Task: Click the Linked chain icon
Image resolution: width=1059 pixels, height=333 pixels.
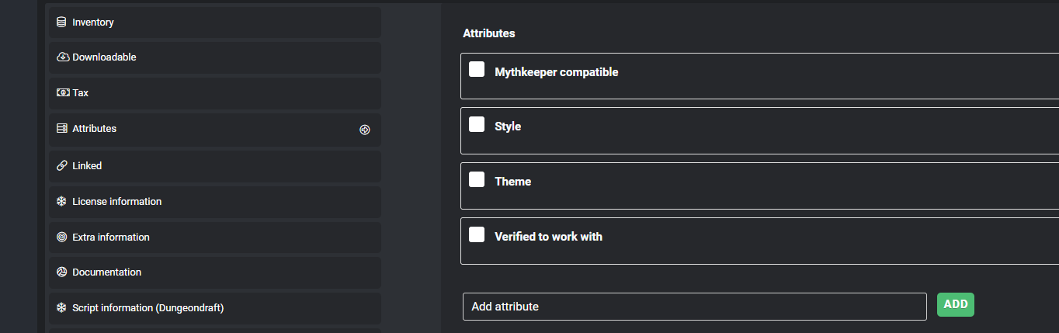Action: (x=62, y=166)
